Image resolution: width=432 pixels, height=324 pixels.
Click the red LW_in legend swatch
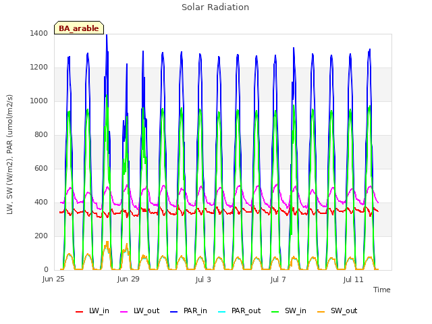(80, 312)
